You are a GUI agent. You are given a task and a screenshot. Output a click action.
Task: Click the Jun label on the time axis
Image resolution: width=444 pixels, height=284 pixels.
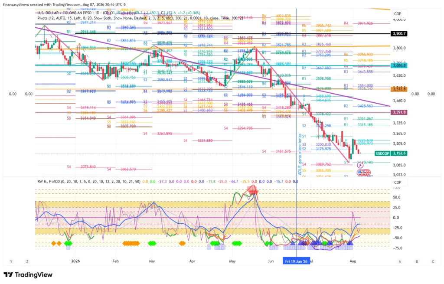tap(271, 261)
